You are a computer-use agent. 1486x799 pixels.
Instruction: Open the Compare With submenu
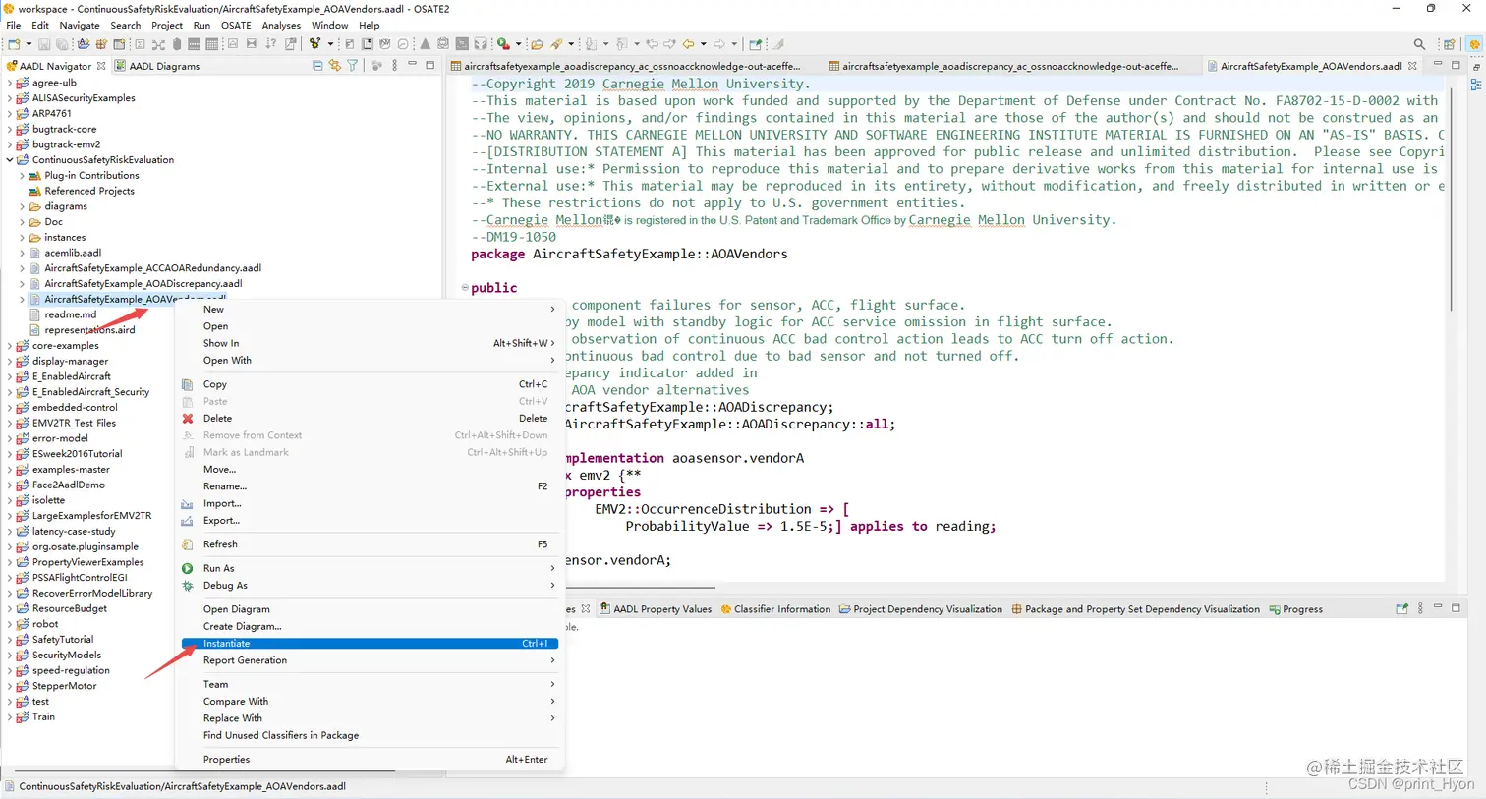tap(370, 702)
